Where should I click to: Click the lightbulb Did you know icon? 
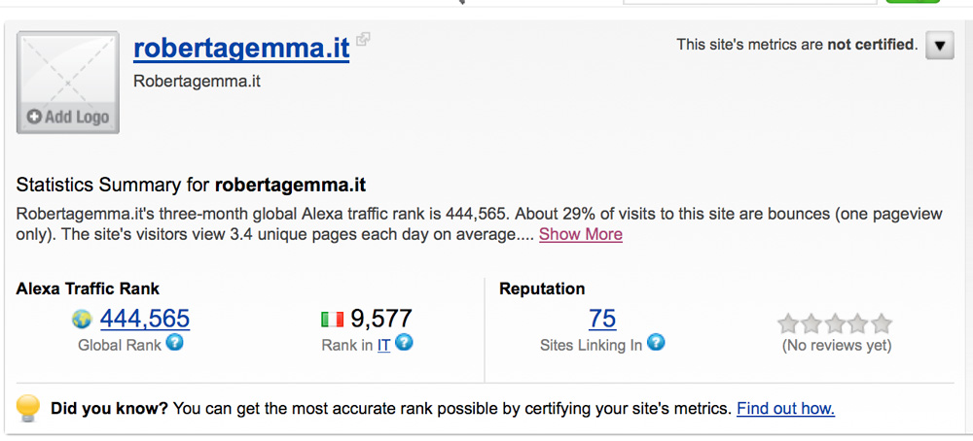(x=29, y=407)
